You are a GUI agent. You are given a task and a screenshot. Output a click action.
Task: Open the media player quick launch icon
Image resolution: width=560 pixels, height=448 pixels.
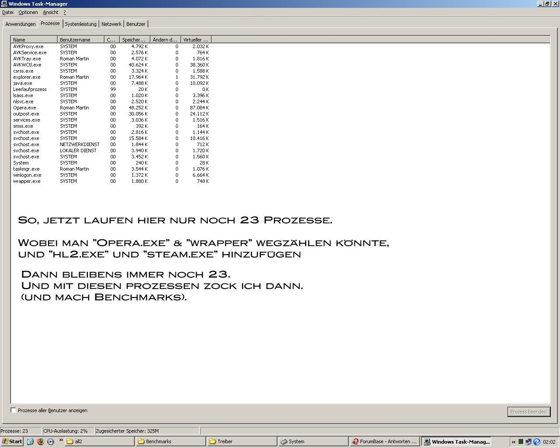[x=51, y=441]
